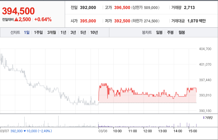Click the 401,070 y-axis label

pos(205,64)
